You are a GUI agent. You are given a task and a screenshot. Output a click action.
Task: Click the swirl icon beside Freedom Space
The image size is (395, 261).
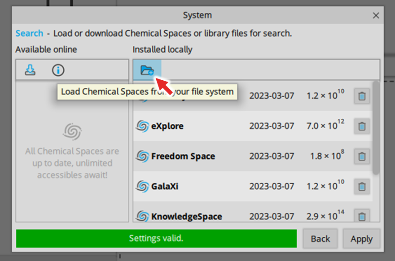(142, 157)
